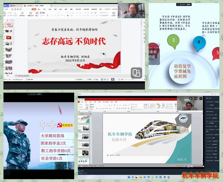This screenshot has width=223, height=182.
Task: Open the 插入 ribbon tab in WPS
Action: (x=39, y=9)
